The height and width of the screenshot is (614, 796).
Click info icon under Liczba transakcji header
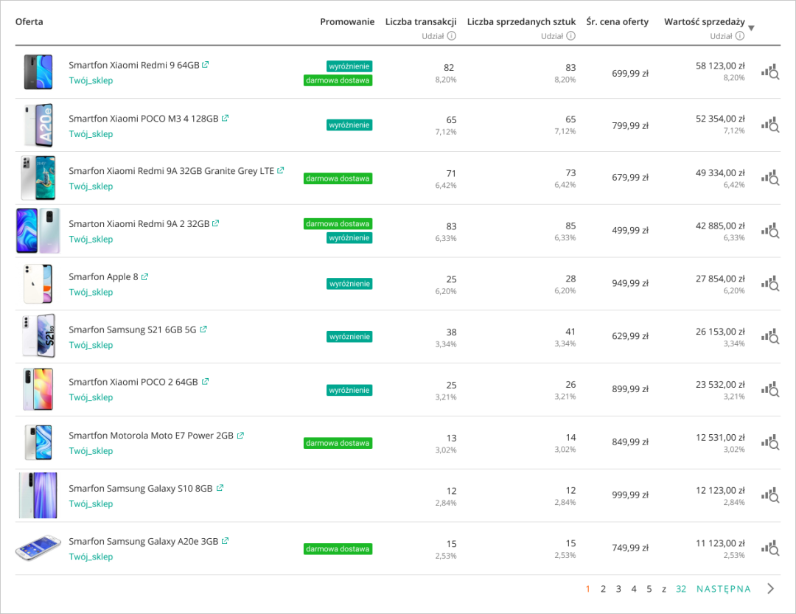[452, 35]
